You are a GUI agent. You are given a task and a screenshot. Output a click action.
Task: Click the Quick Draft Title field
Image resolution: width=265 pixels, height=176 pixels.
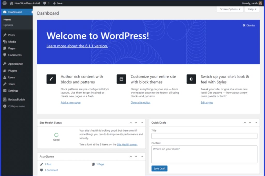tap(204, 136)
